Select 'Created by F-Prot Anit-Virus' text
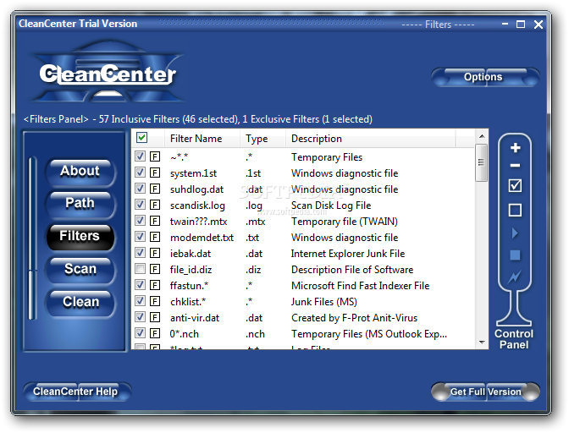The width and height of the screenshot is (569, 433). tap(354, 318)
